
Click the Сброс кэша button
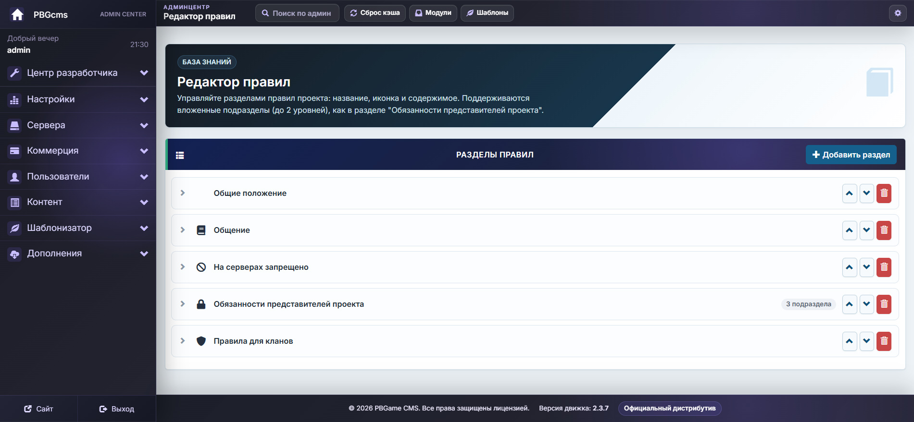coord(375,13)
